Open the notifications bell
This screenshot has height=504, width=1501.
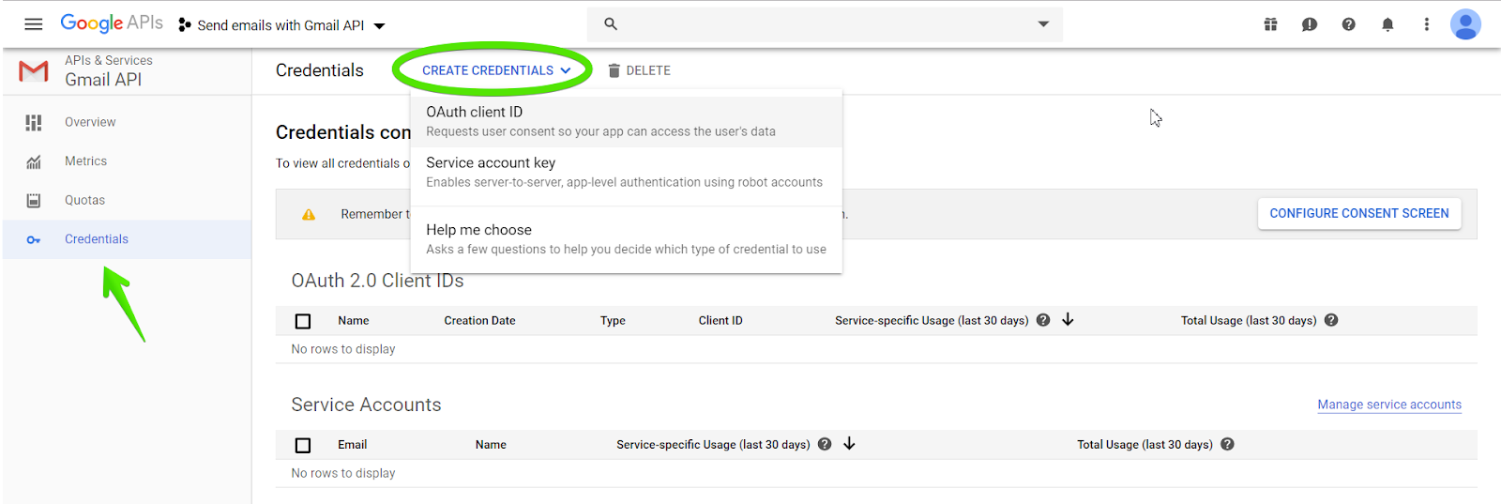point(1387,24)
